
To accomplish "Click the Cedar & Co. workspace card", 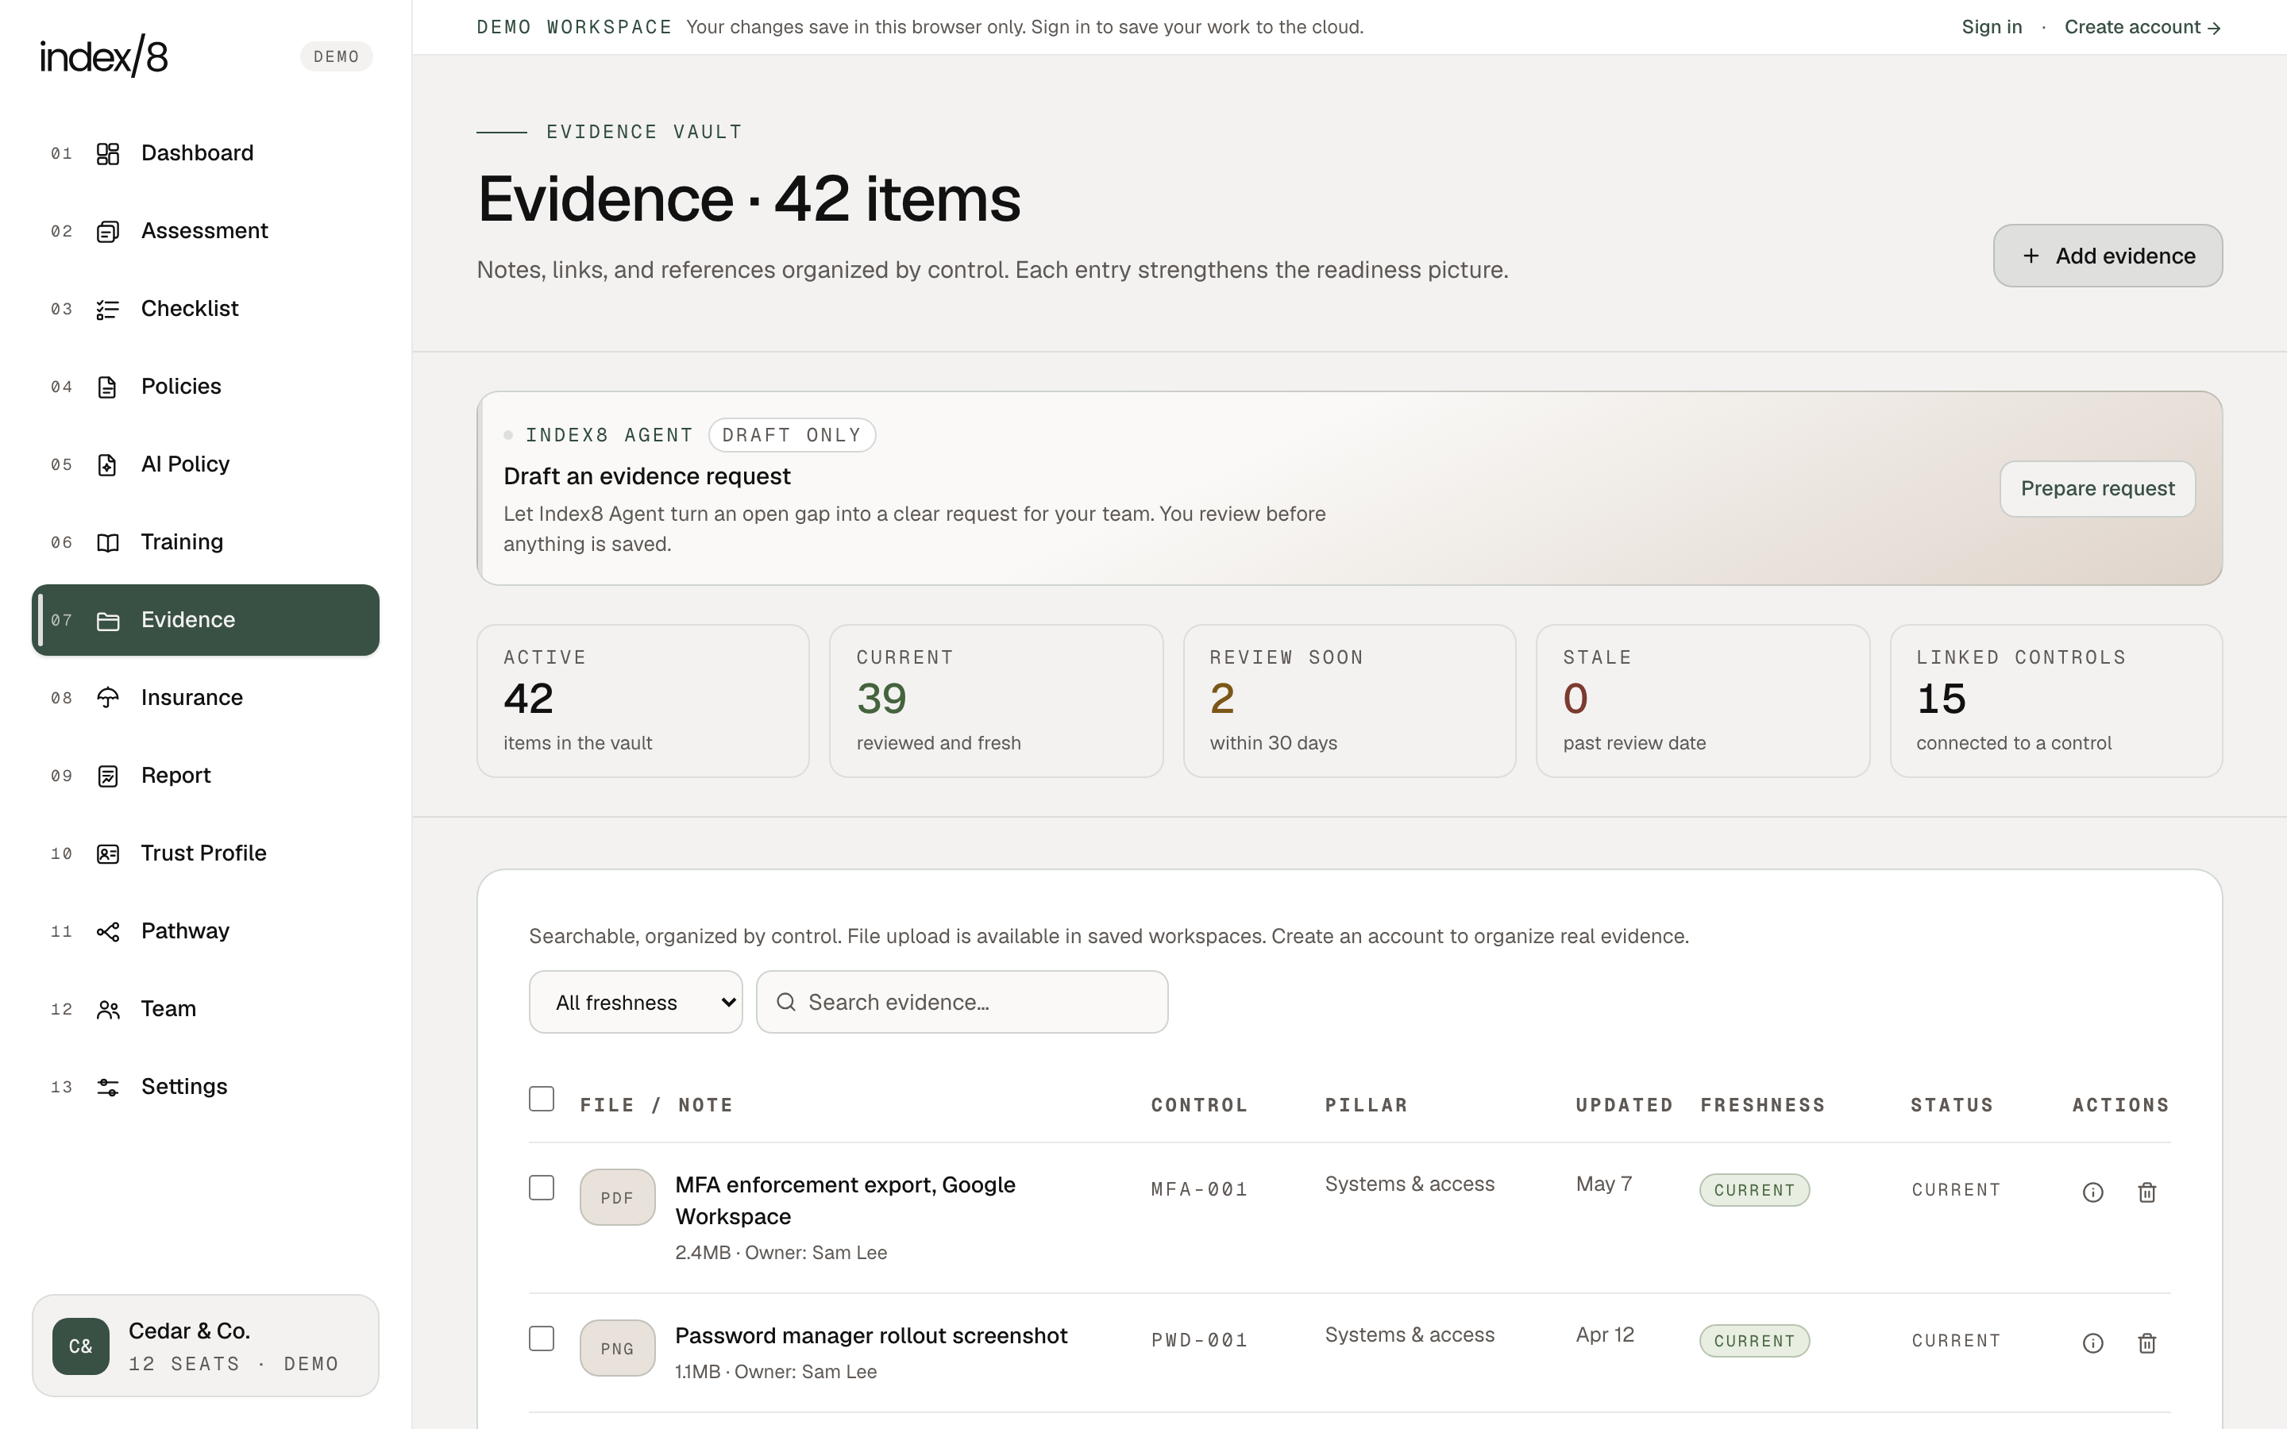I will click(x=205, y=1346).
